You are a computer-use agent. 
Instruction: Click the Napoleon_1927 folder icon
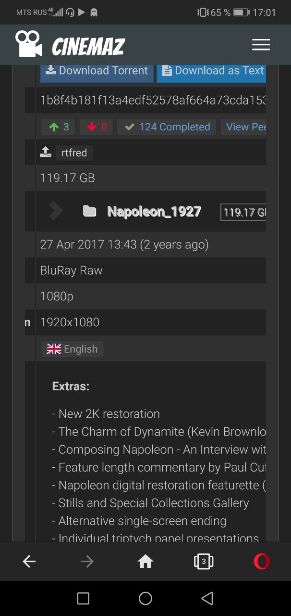(89, 211)
